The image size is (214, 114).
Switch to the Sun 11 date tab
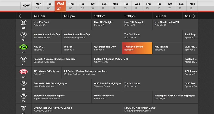[104, 6]
